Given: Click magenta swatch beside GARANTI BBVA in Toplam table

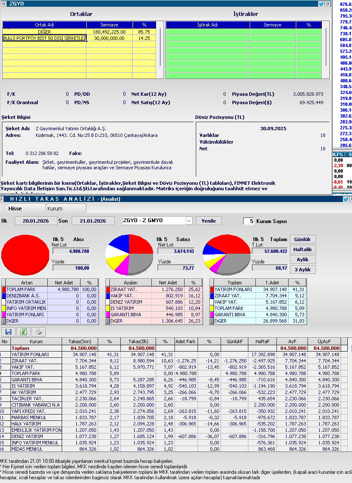Looking at the screenshot, I should 212,315.
